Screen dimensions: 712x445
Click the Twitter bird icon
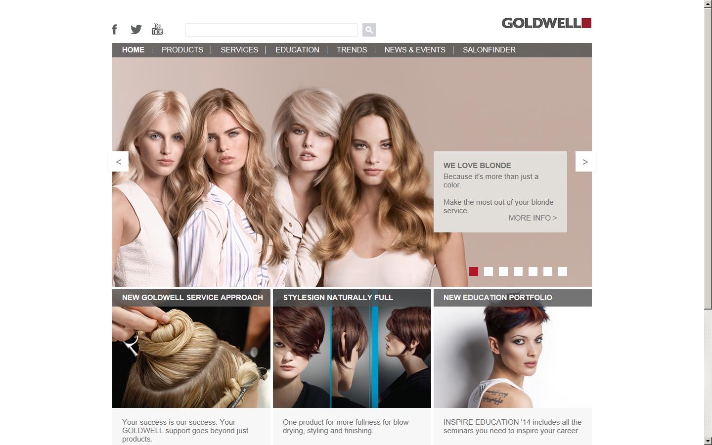pos(135,29)
